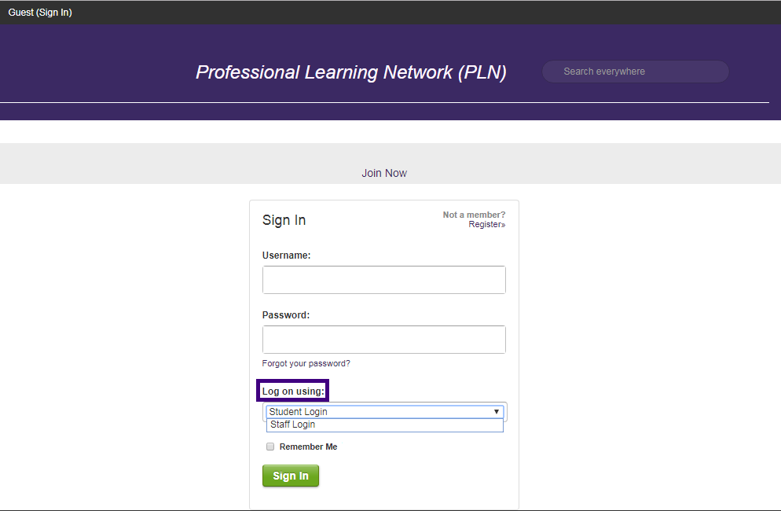
Task: Click the Password: label
Action: coord(286,315)
